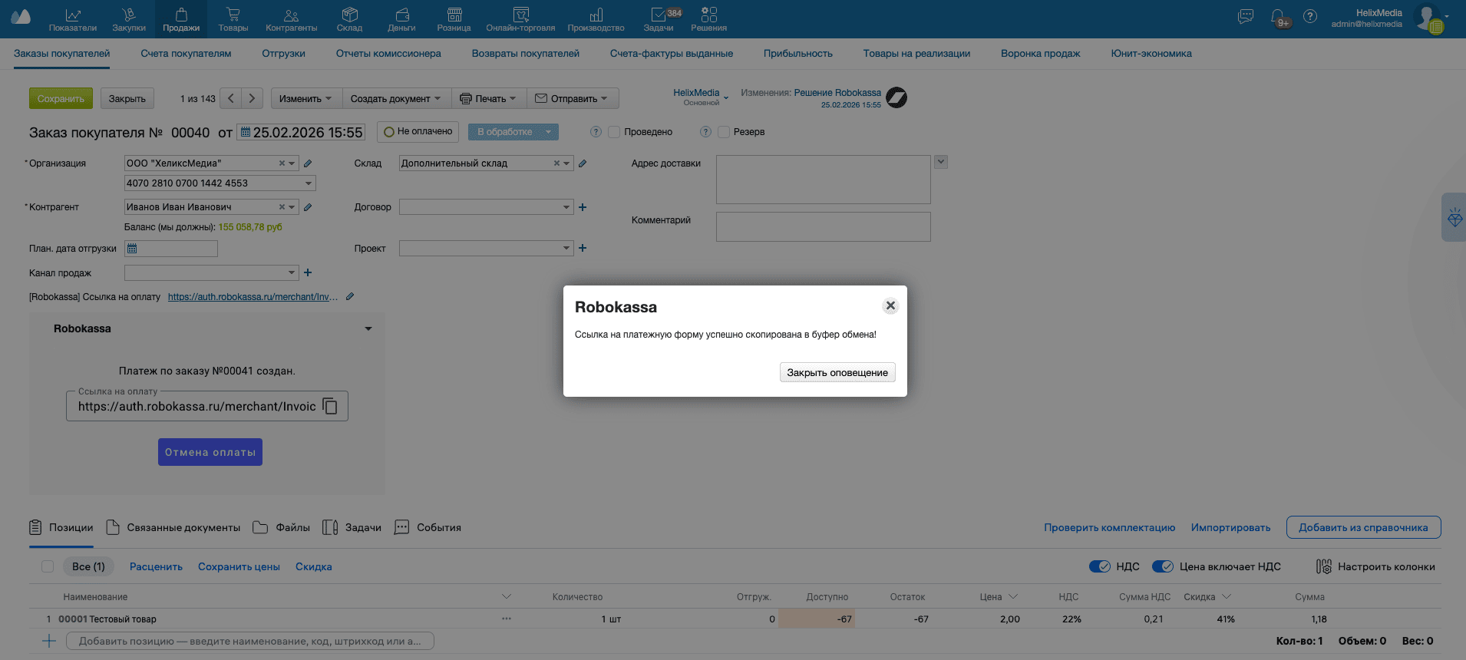Toggle the Цена включает НДС switch
Viewport: 1466px width, 660px height.
point(1162,566)
